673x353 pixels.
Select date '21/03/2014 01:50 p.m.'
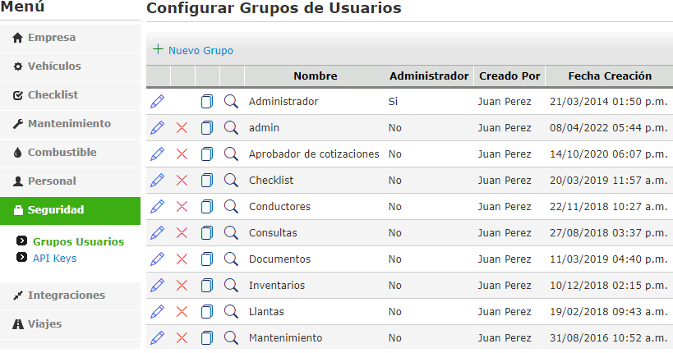click(609, 102)
